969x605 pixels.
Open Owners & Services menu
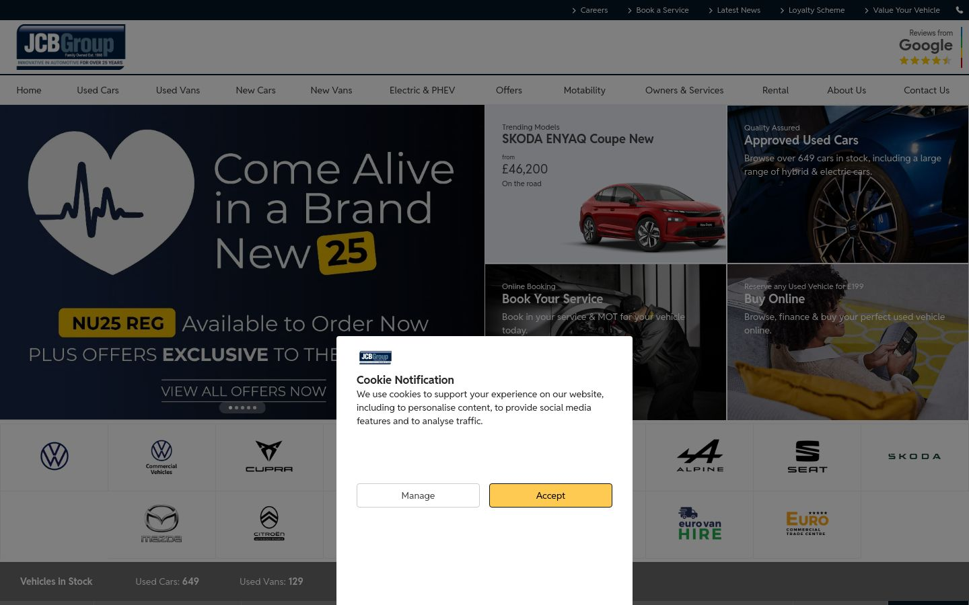point(684,90)
